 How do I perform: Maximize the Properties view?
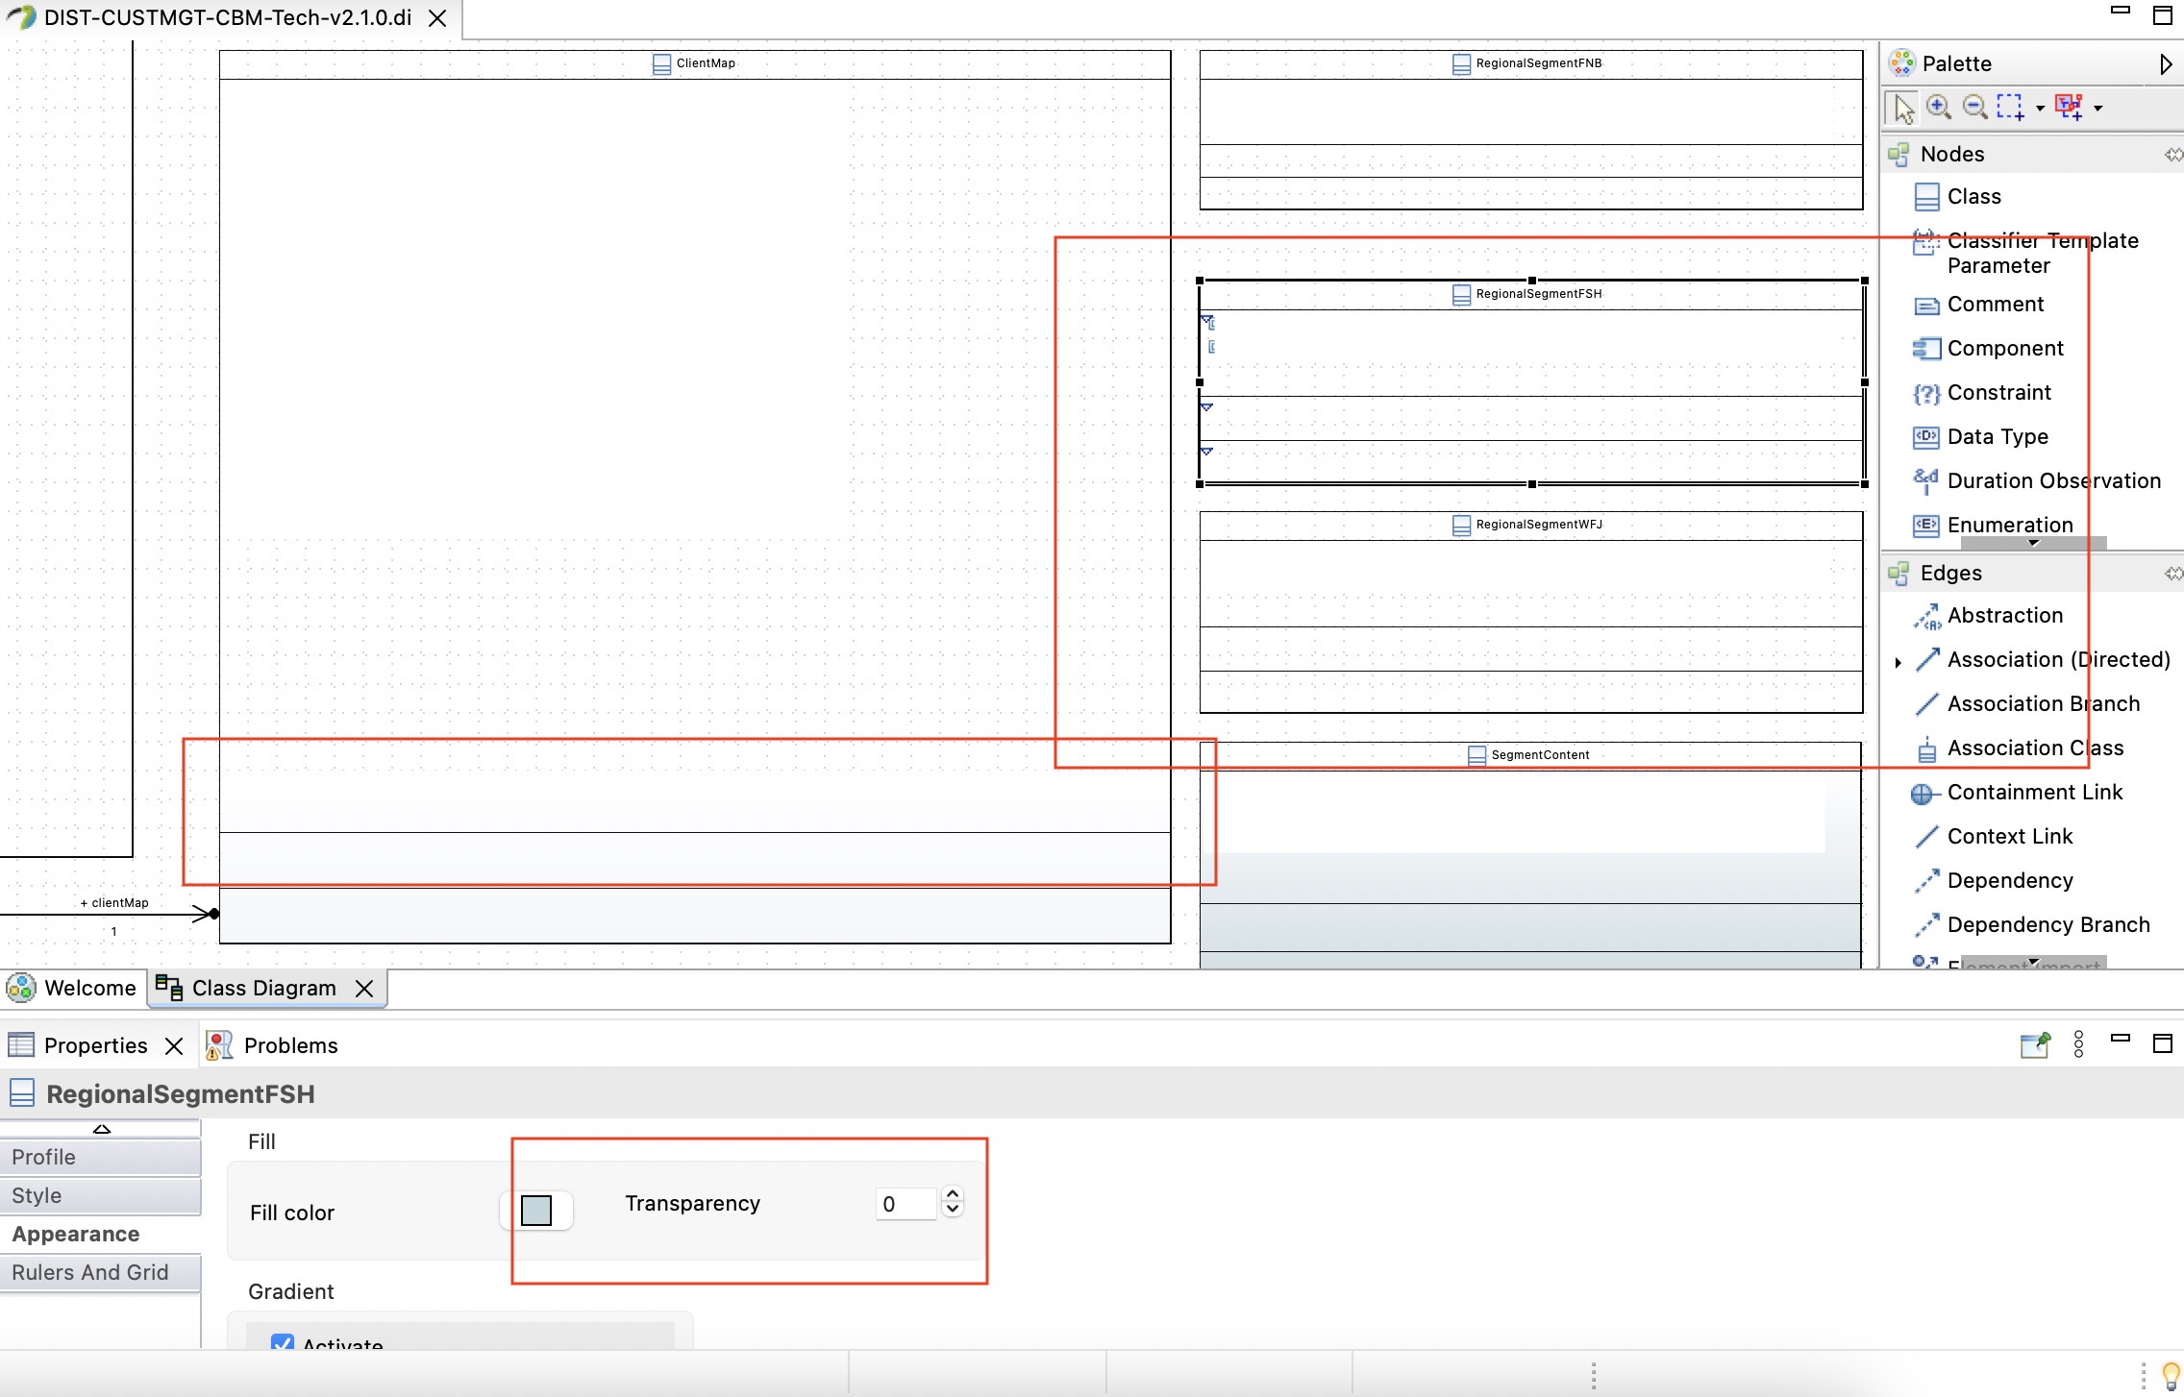tap(2163, 1044)
